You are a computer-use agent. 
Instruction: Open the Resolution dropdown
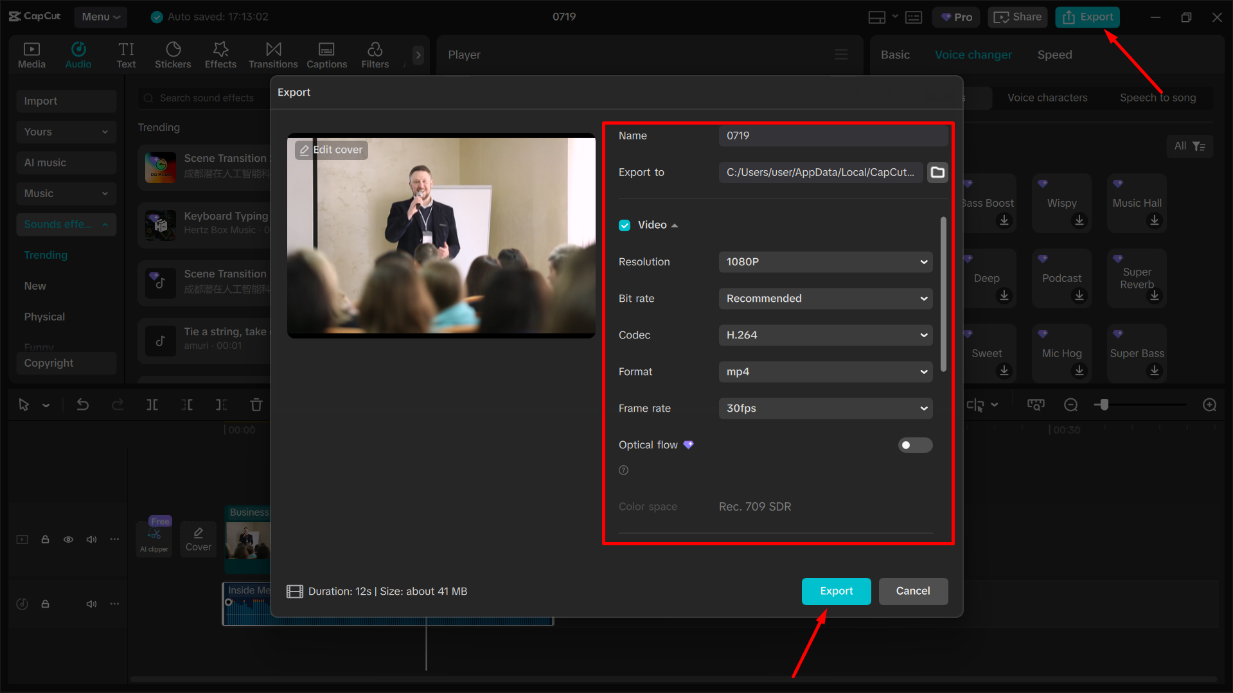825,261
